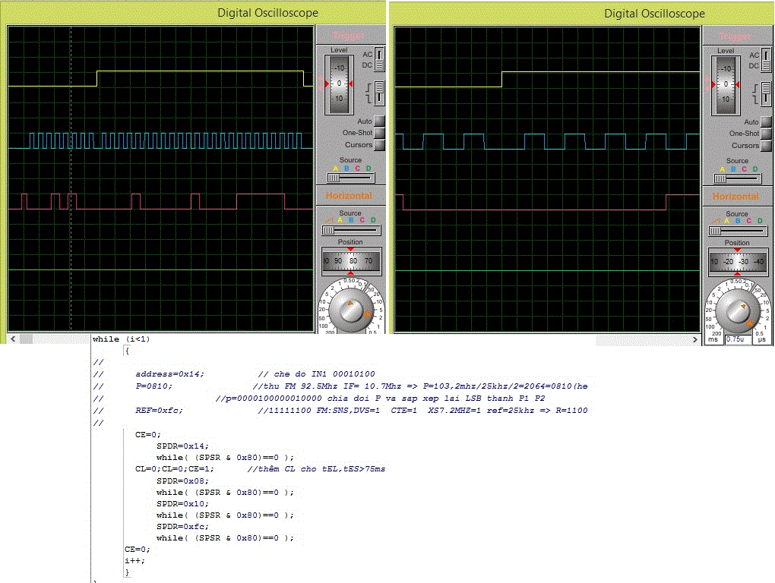
Task: Click the trigger Source slider on right scope
Action: (737, 178)
